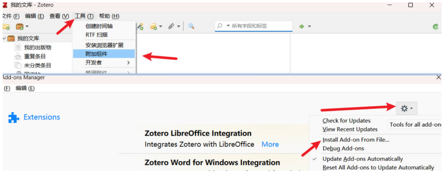Click the paperclip add attachment icon

point(171,26)
